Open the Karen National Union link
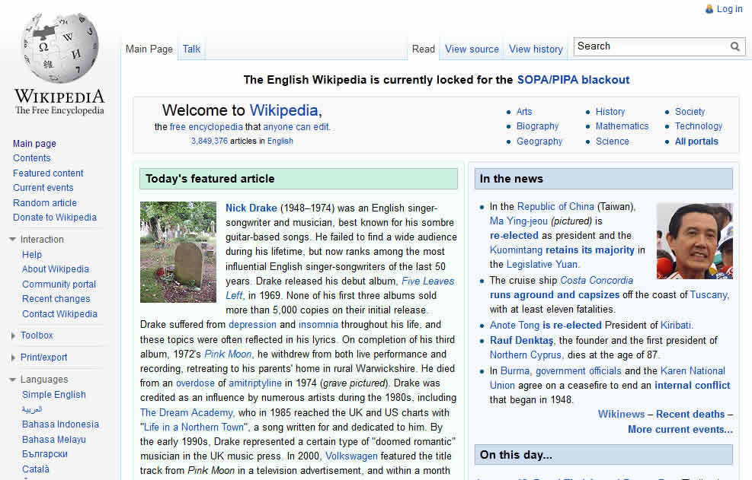This screenshot has width=752, height=480. point(693,370)
